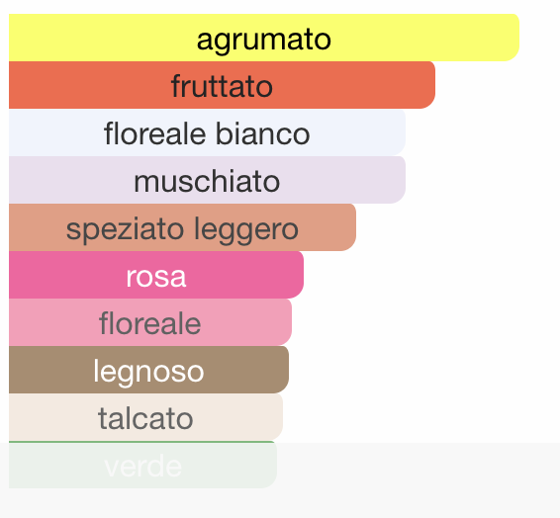Click the 'agrumato' text label
The width and height of the screenshot is (560, 518).
(x=264, y=41)
